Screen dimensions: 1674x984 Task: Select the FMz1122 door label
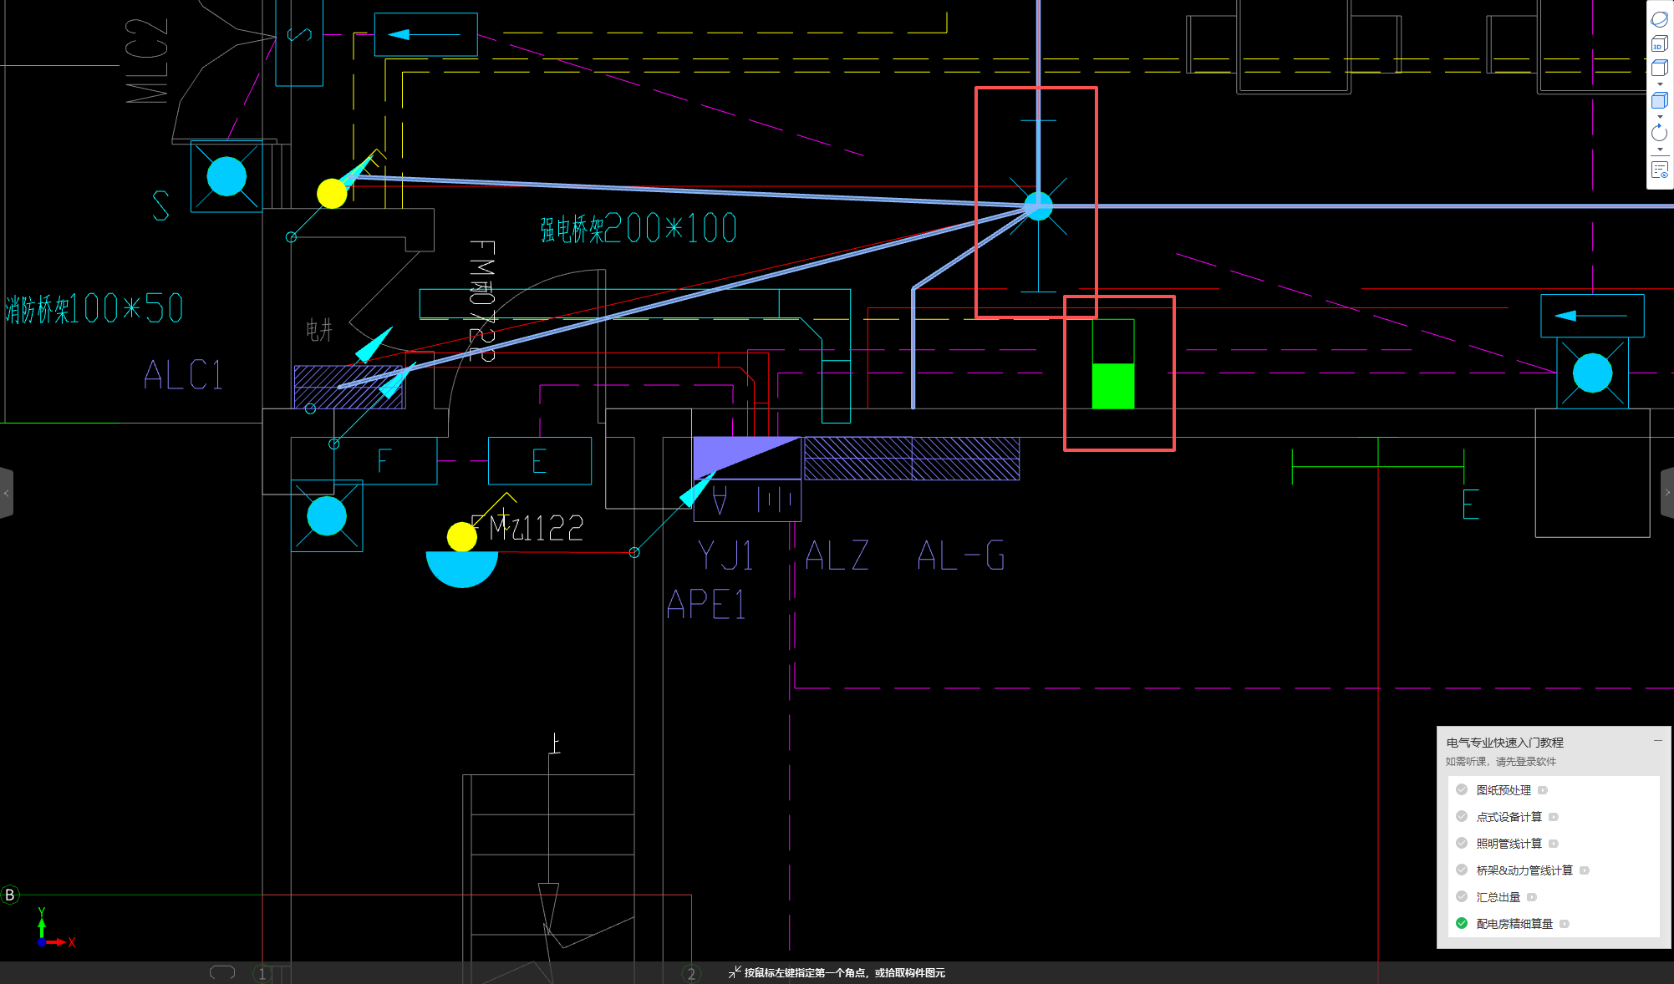528,528
